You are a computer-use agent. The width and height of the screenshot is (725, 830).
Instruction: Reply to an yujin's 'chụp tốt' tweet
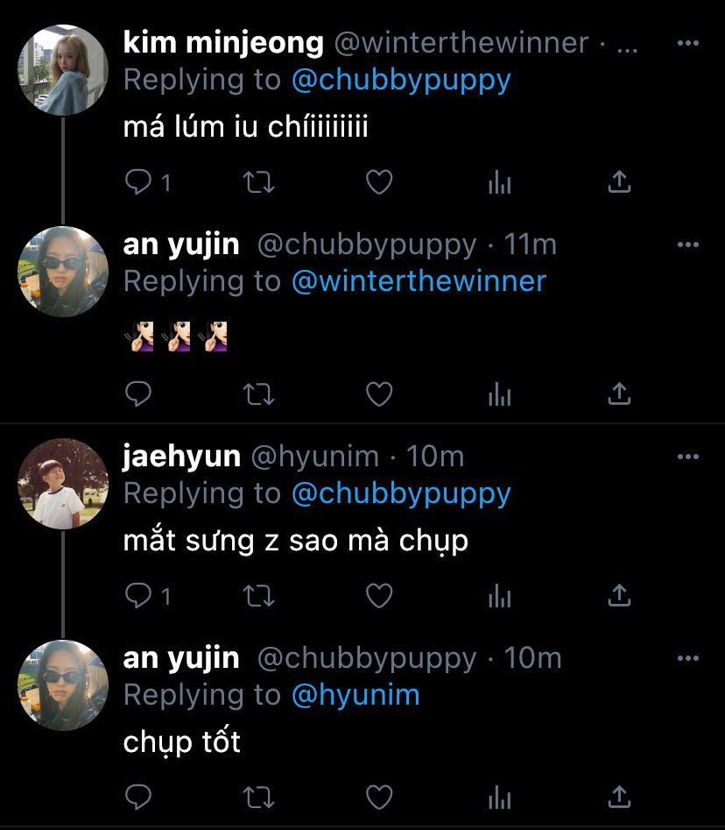pyautogui.click(x=138, y=797)
